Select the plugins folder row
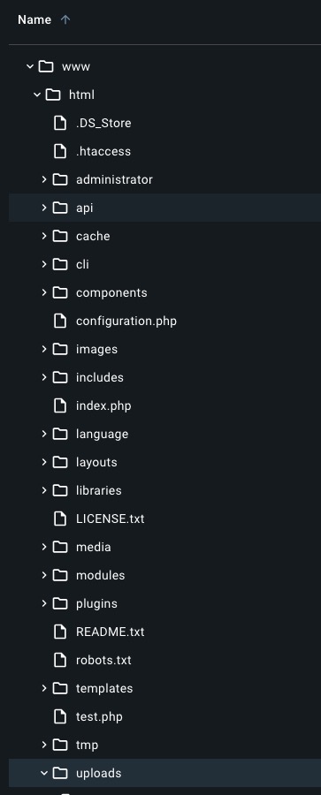The height and width of the screenshot is (795, 321). (165, 603)
